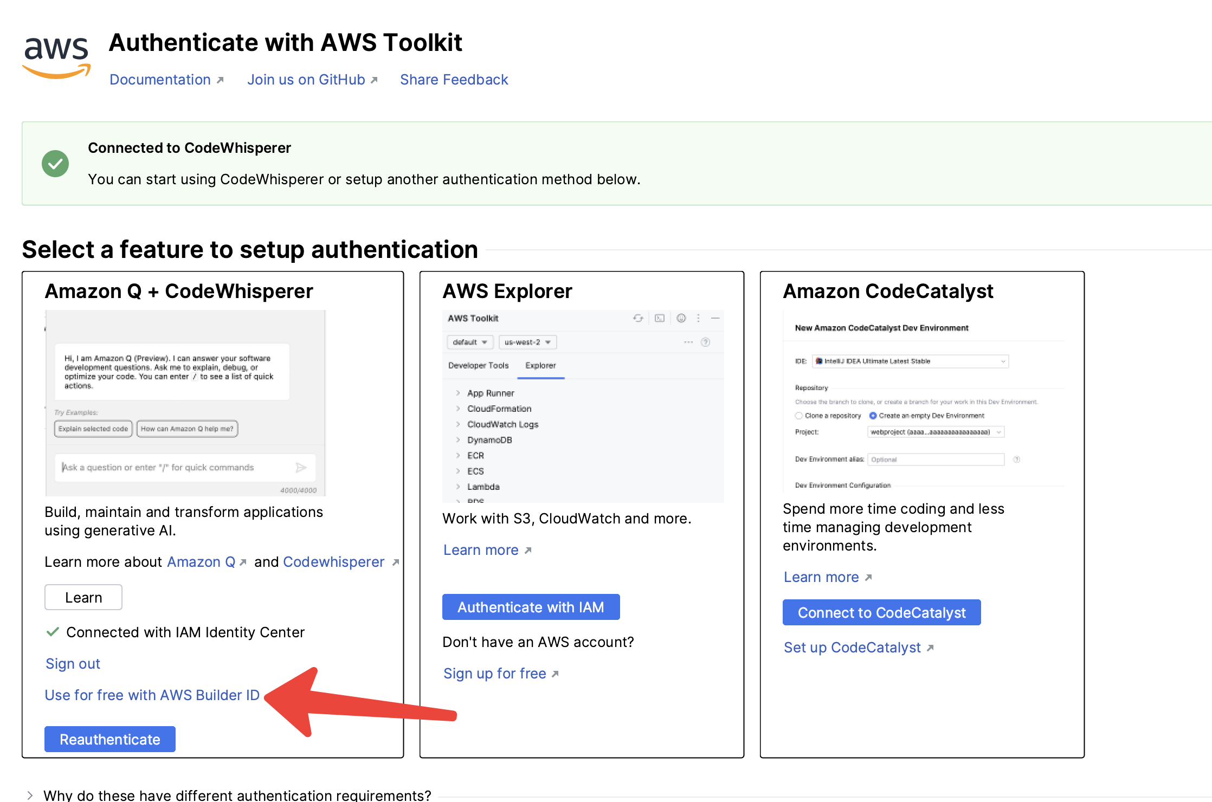Viewport: 1212px width, 802px height.
Task: Switch to the Explorer tab
Action: point(540,365)
